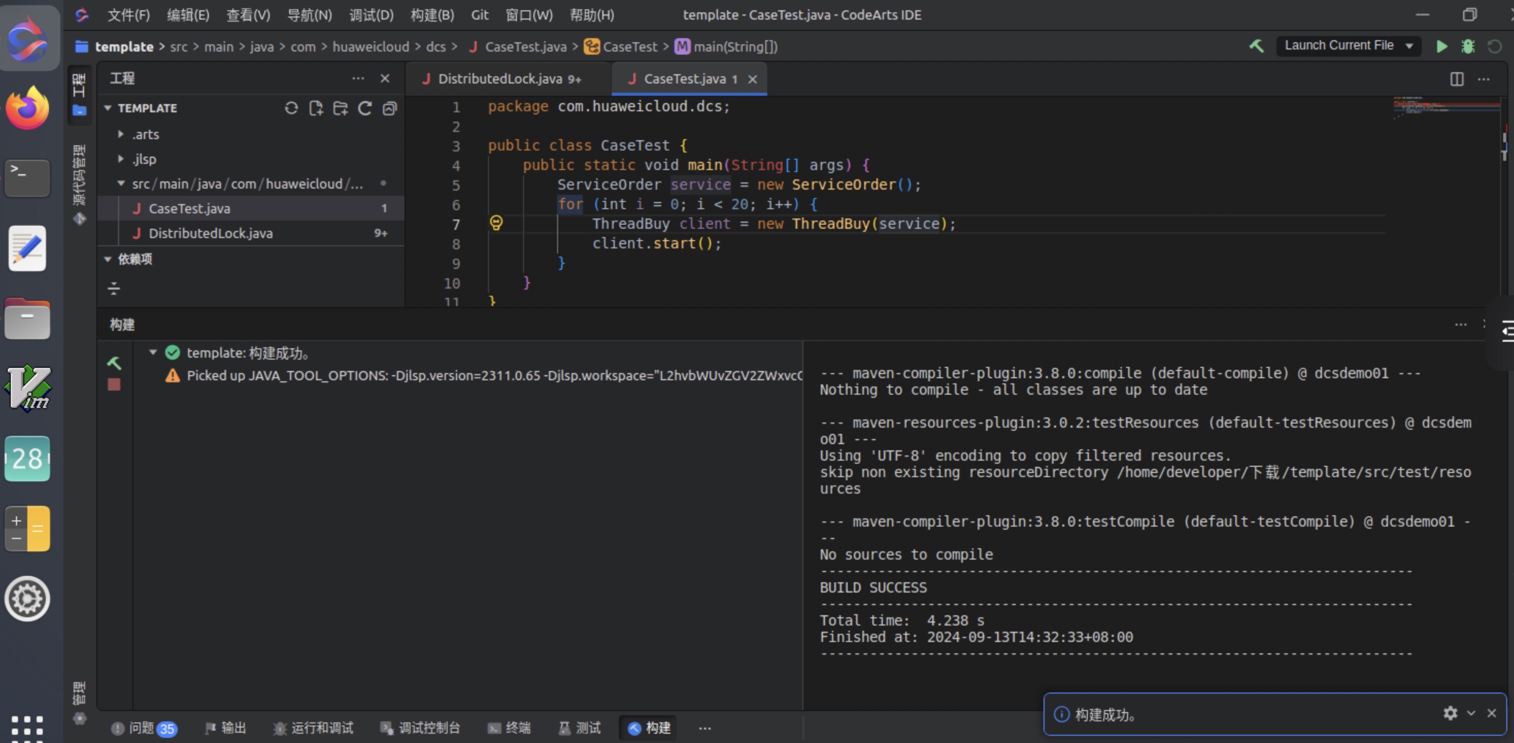The width and height of the screenshot is (1514, 743).
Task: Click the green Run play icon
Action: click(x=1441, y=46)
